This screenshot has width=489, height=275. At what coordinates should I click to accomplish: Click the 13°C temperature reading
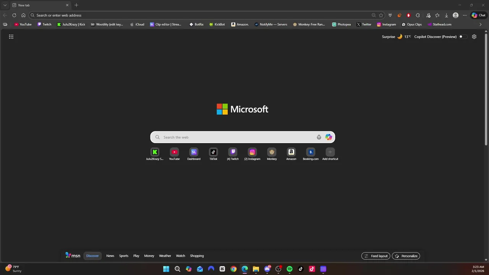(408, 37)
